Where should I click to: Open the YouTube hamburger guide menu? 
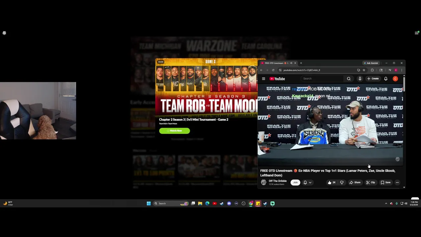pos(263,79)
